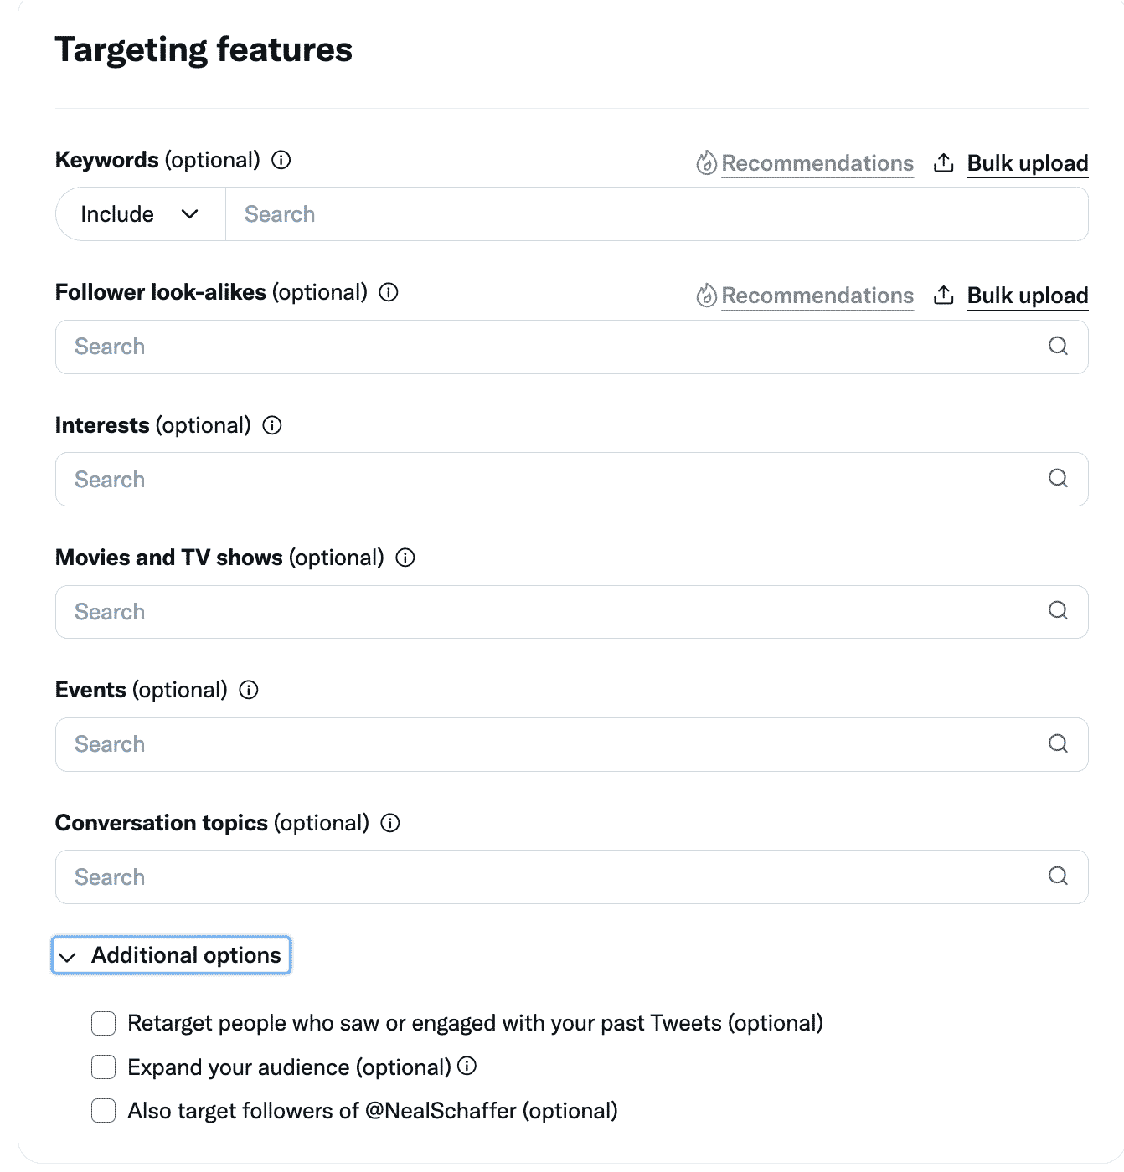
Task: Click the upload icon beside Follower look-alikes Bulk upload
Action: tap(944, 295)
